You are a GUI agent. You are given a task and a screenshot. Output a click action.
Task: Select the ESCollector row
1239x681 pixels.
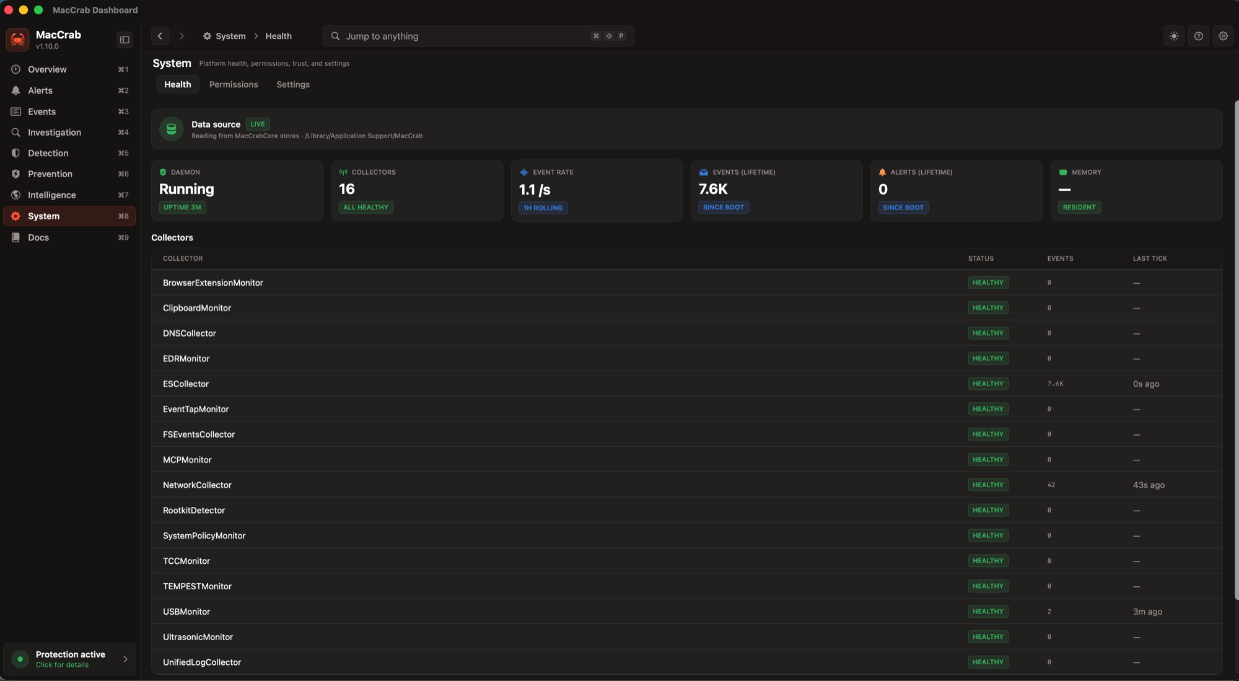coord(686,384)
